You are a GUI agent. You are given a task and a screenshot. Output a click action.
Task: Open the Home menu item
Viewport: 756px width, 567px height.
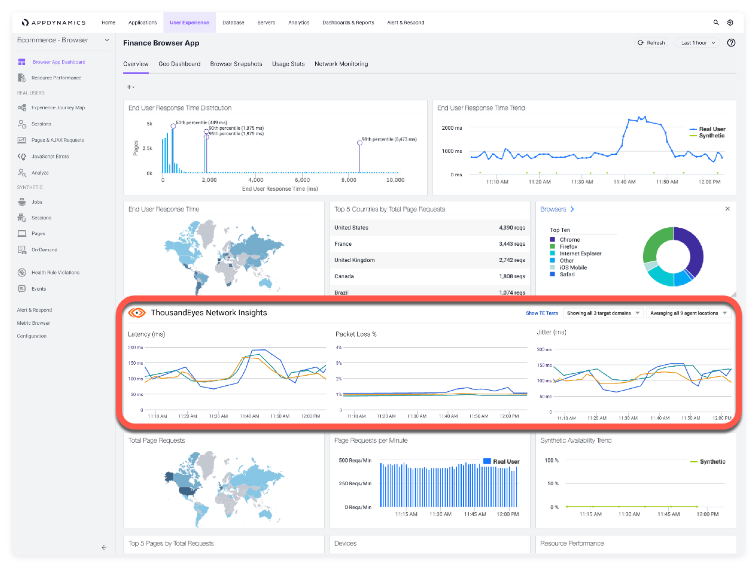coord(108,22)
